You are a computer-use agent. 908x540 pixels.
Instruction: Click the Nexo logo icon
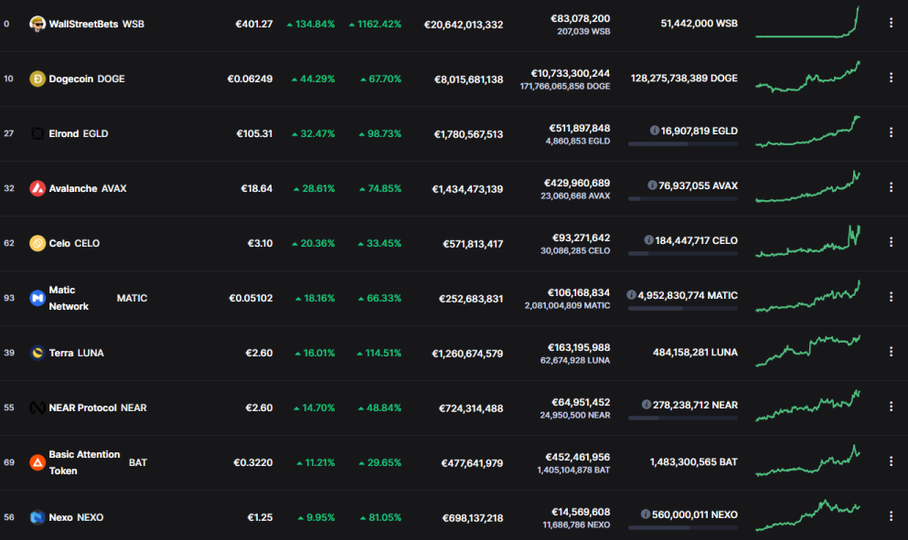pos(37,517)
